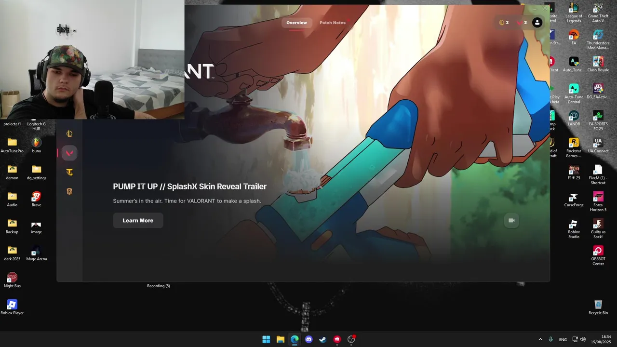The height and width of the screenshot is (347, 617).
Task: Click the microphone tray icon
Action: [550, 339]
